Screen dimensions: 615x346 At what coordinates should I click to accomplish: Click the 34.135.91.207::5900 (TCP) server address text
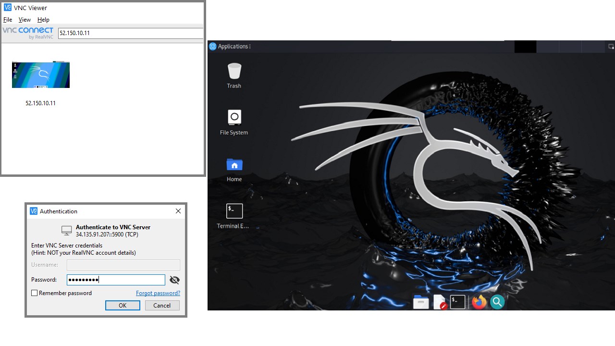coord(107,235)
